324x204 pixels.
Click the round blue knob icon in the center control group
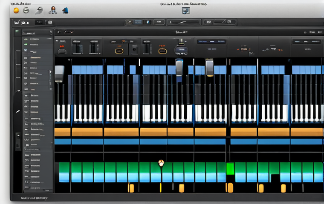(x=148, y=22)
